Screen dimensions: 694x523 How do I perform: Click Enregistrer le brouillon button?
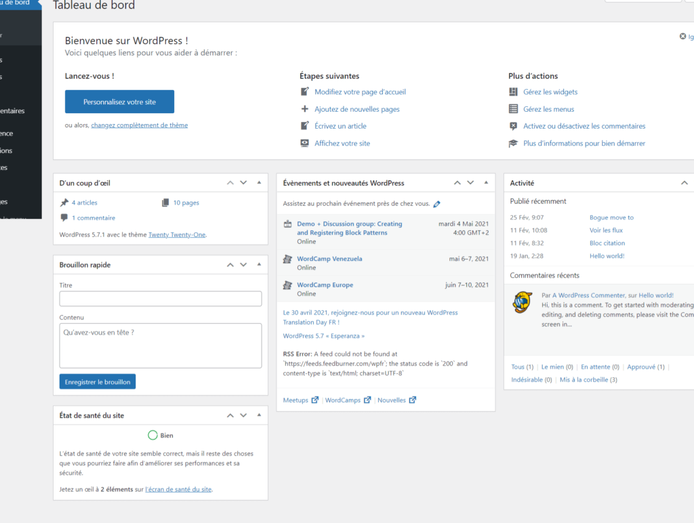click(x=98, y=382)
